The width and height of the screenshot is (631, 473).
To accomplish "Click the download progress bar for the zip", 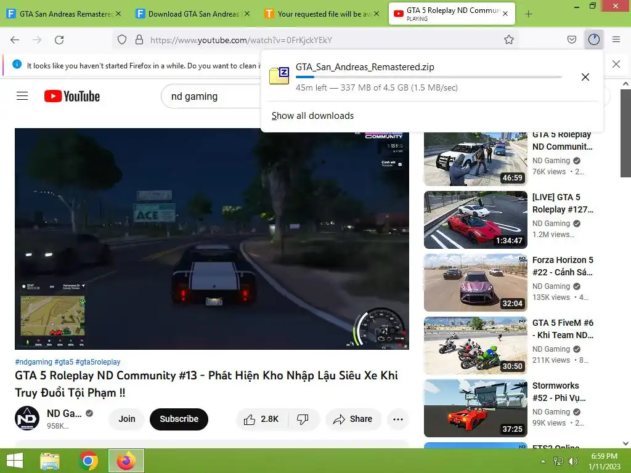I will [429, 77].
